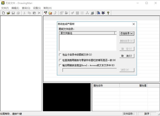Tick the 检查装配明细表 consistency checkbox
This screenshot has width=160, height=116.
point(60,60)
